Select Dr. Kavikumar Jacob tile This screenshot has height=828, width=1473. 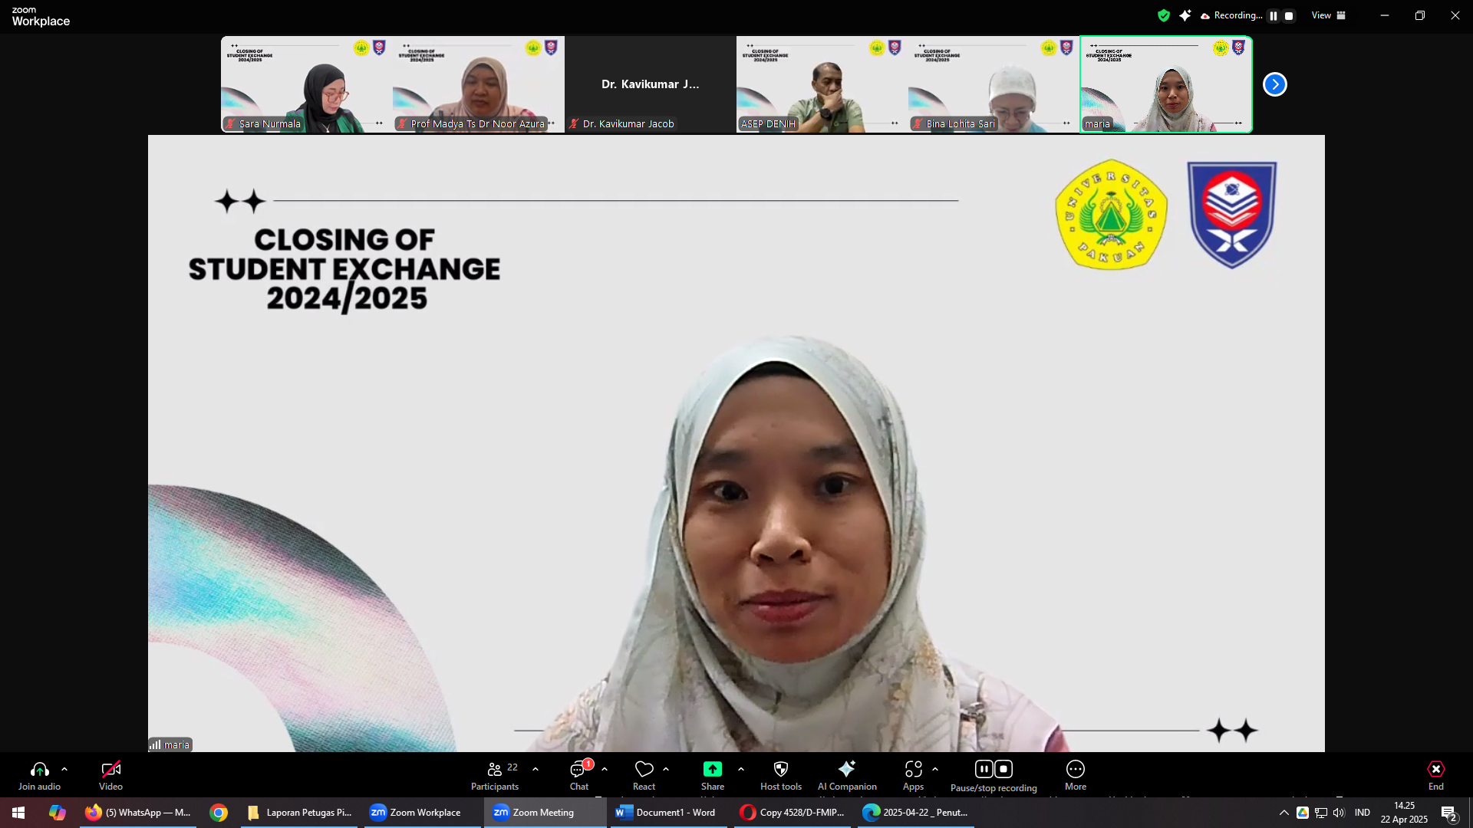coord(651,84)
